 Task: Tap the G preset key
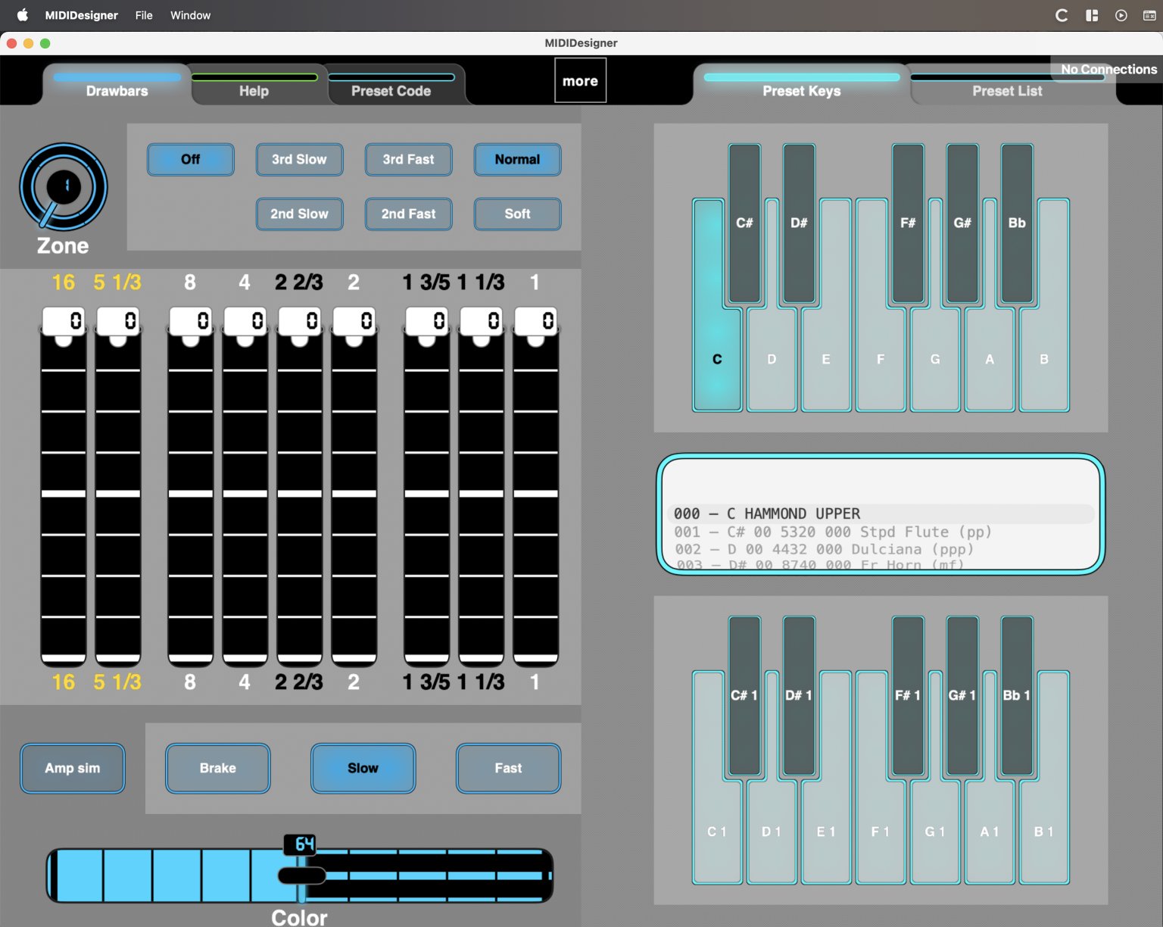[x=936, y=359]
